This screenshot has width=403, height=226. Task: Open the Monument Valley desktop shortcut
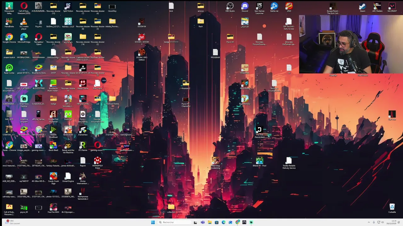point(9,8)
